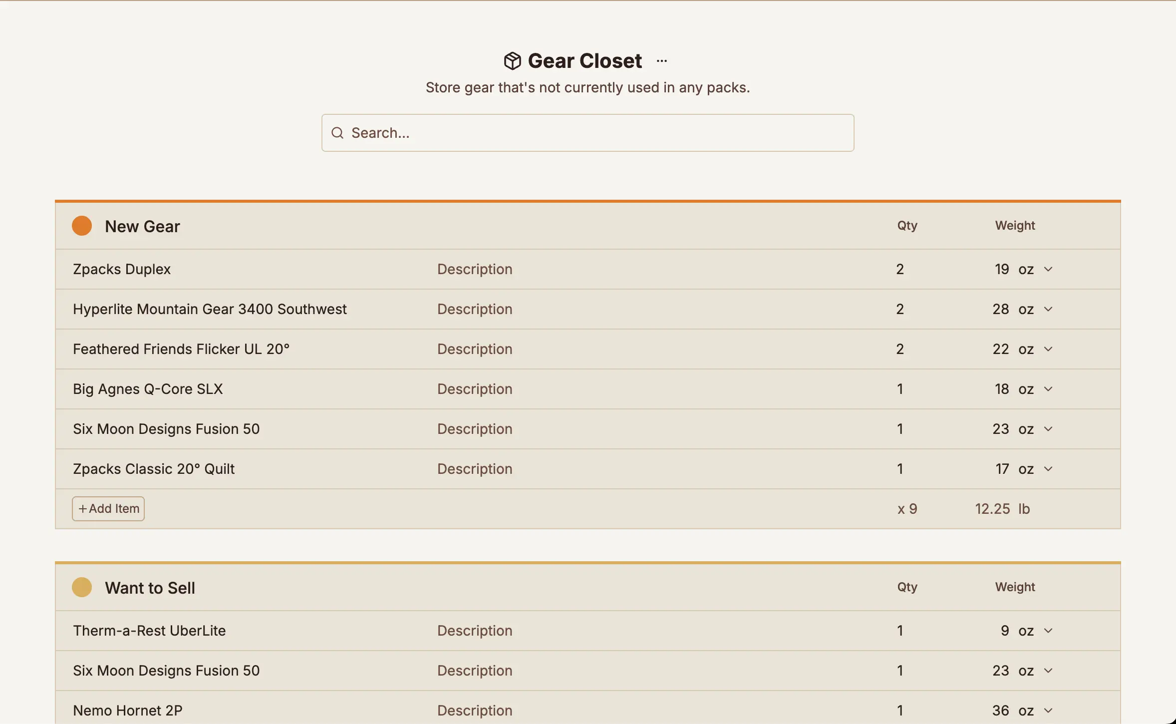The image size is (1176, 724).
Task: Click the yellow Want to Sell color dot
Action: (x=82, y=587)
